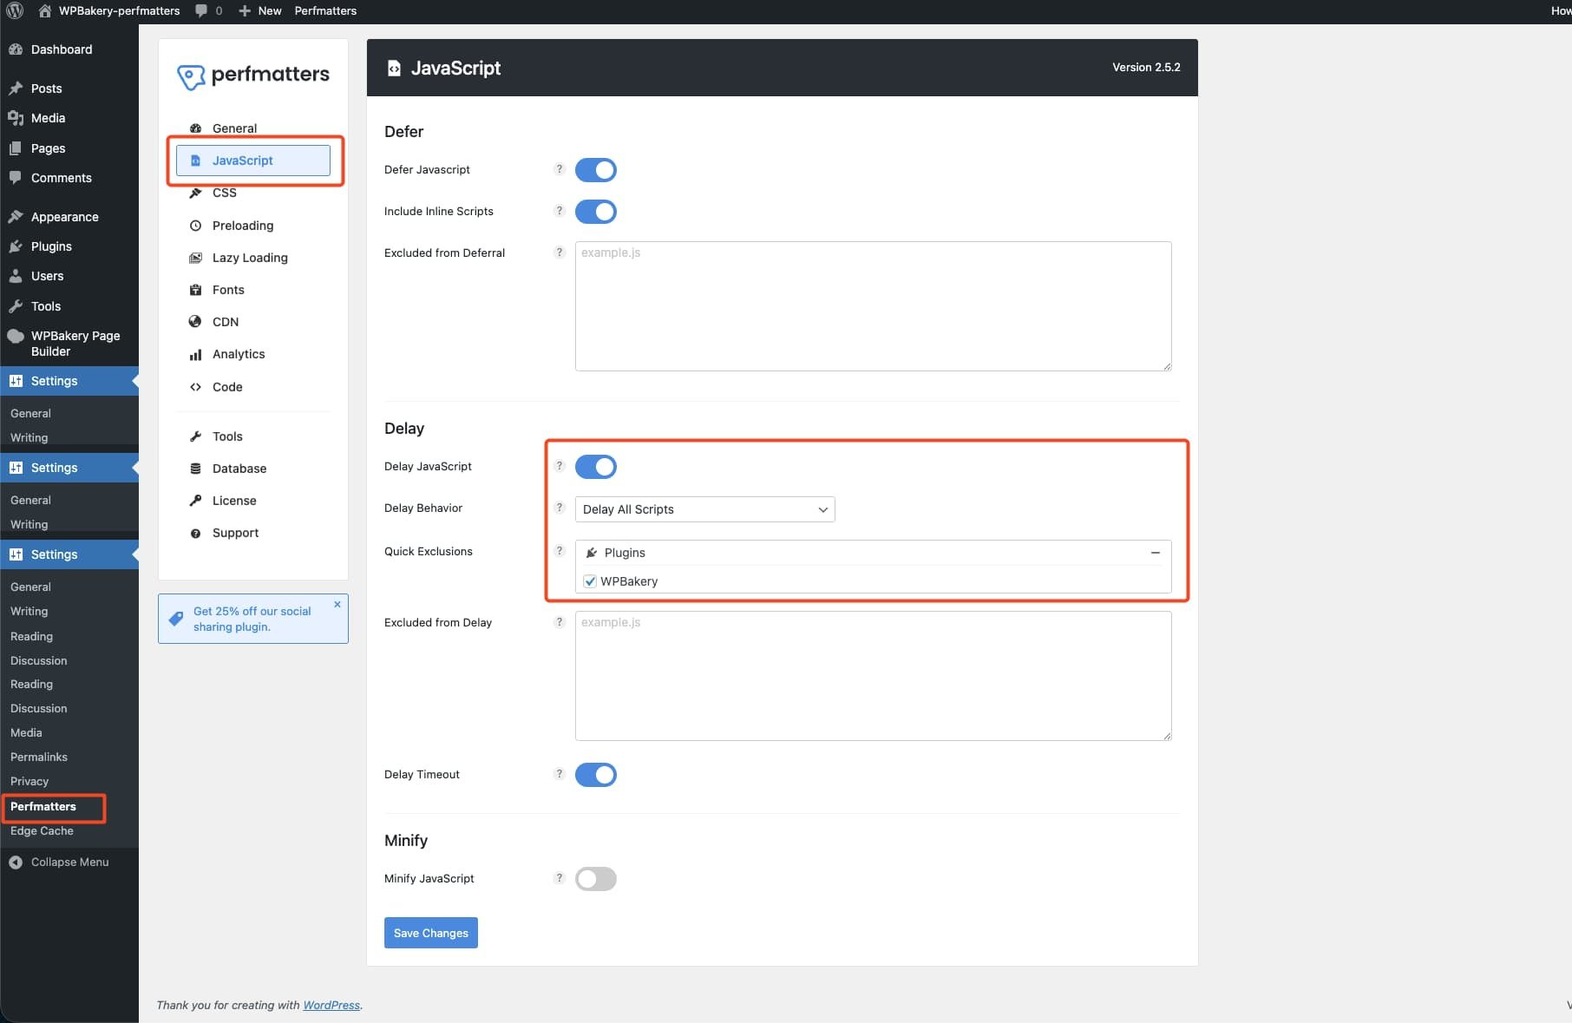The width and height of the screenshot is (1572, 1023).
Task: Collapse the Plugins group in Quick Exclusions
Action: [x=1154, y=553]
